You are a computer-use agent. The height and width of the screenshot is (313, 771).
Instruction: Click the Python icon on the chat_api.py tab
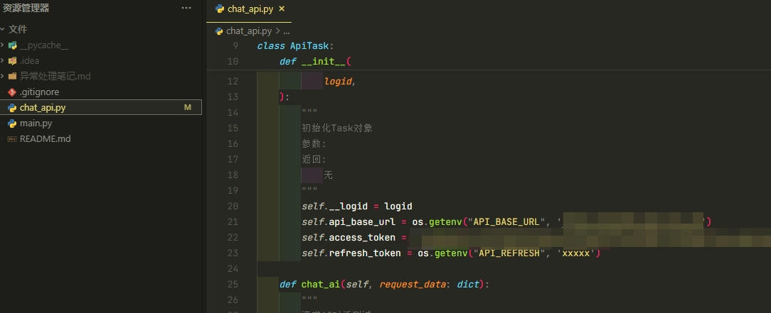click(220, 9)
